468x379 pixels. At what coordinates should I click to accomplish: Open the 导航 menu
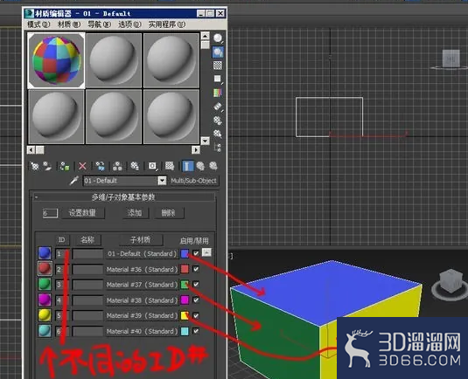tap(100, 24)
